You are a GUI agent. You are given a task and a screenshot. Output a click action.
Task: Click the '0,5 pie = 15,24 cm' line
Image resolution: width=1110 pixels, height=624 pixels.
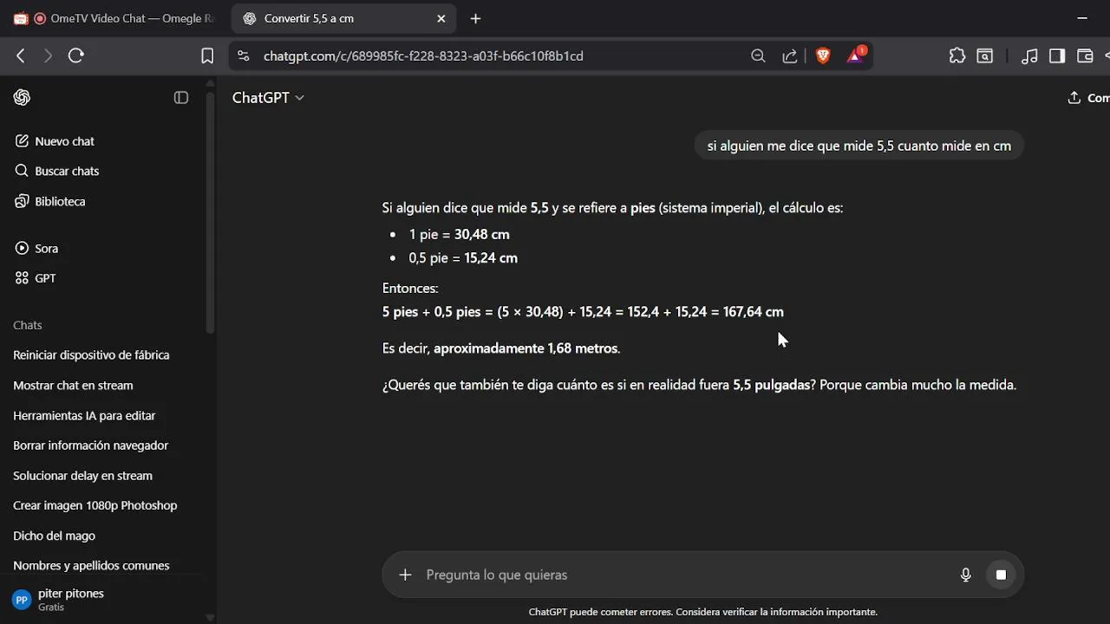[463, 257]
